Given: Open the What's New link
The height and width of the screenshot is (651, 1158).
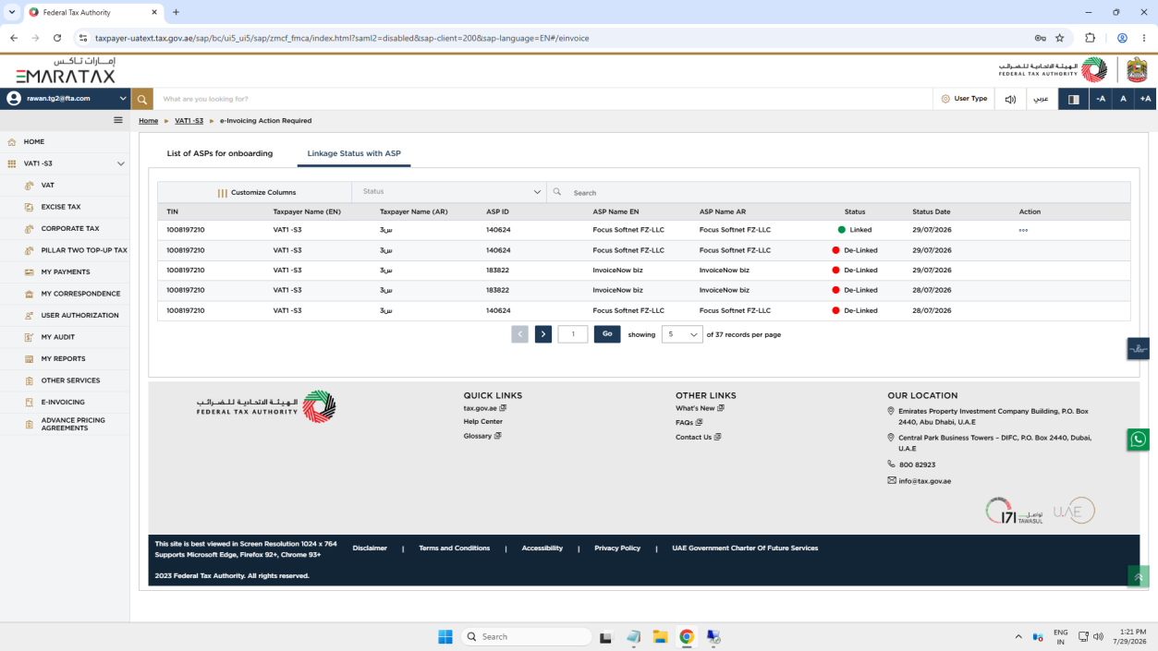Looking at the screenshot, I should 700,408.
